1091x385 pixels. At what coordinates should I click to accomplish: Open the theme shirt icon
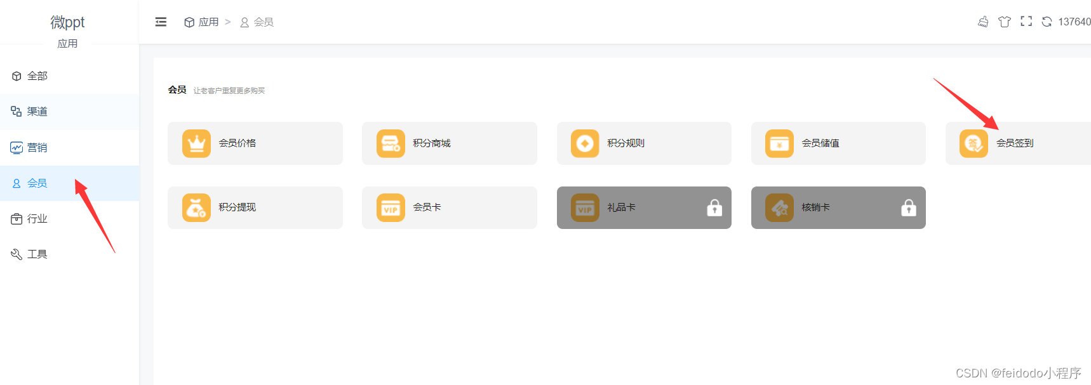point(1005,22)
